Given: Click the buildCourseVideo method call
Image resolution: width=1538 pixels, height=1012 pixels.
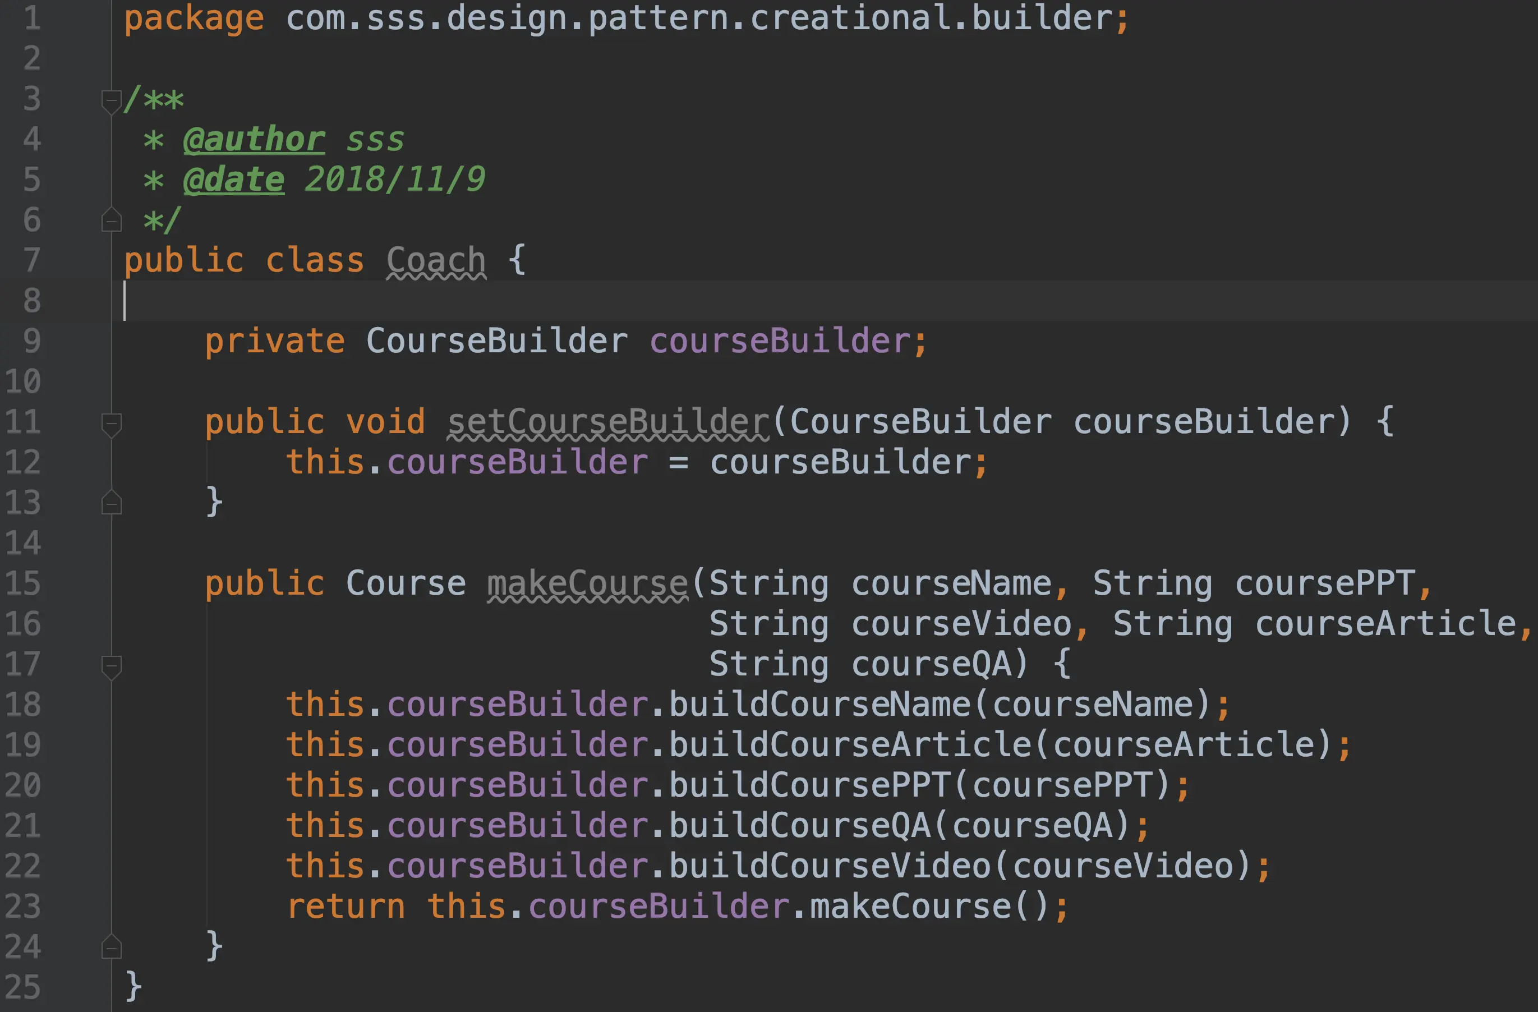Looking at the screenshot, I should coord(830,866).
